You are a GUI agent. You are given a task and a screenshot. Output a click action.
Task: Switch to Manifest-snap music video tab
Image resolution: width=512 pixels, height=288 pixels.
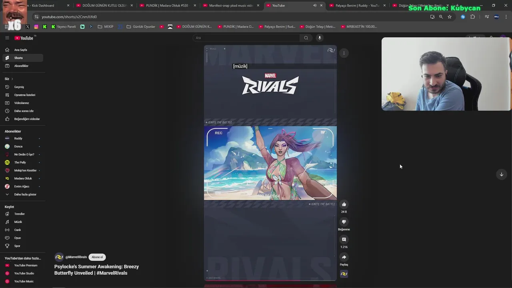tap(231, 6)
